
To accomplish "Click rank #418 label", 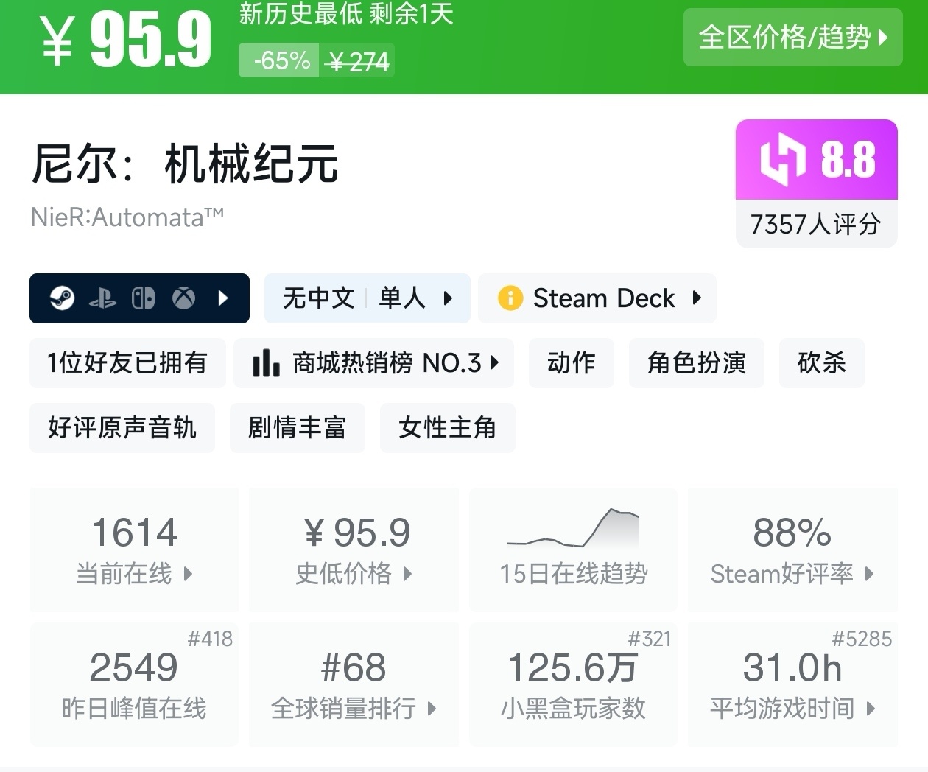I will pyautogui.click(x=210, y=639).
